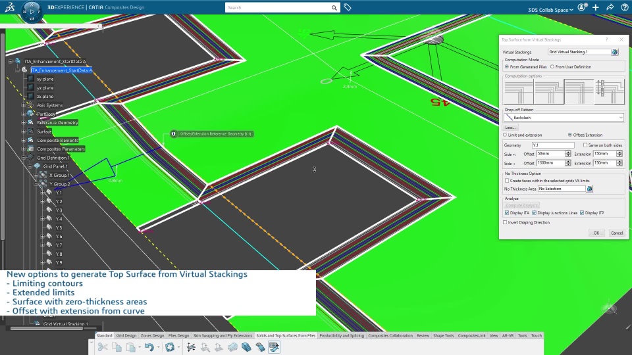Viewport: 632px width, 355px height.
Task: Open Skin Swapping and Ply Extensions tab
Action: pyautogui.click(x=223, y=335)
